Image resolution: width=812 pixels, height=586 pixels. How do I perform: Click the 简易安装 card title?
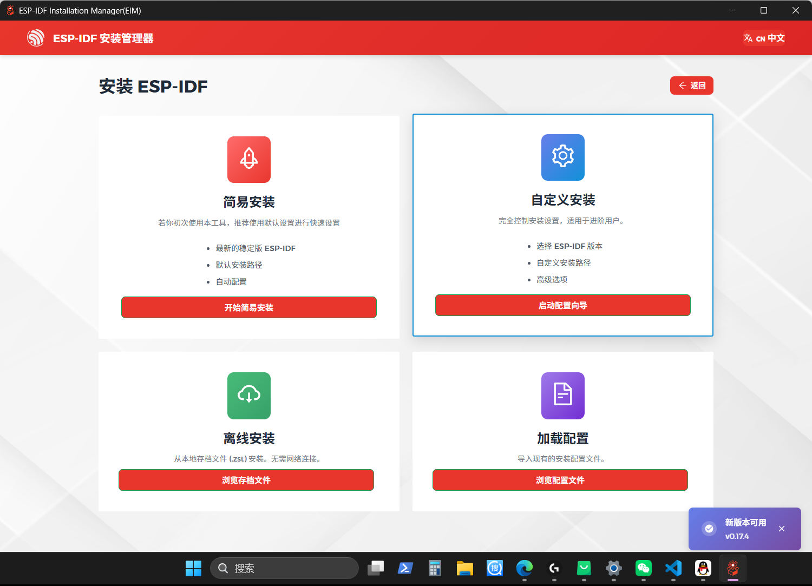point(249,202)
